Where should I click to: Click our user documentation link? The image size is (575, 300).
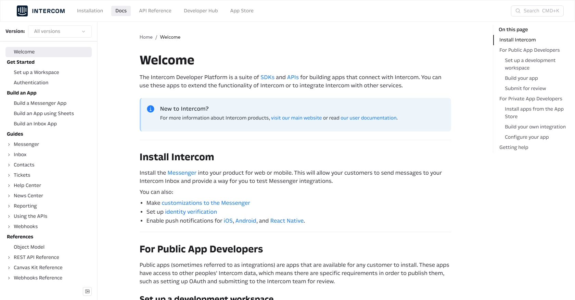pyautogui.click(x=369, y=118)
